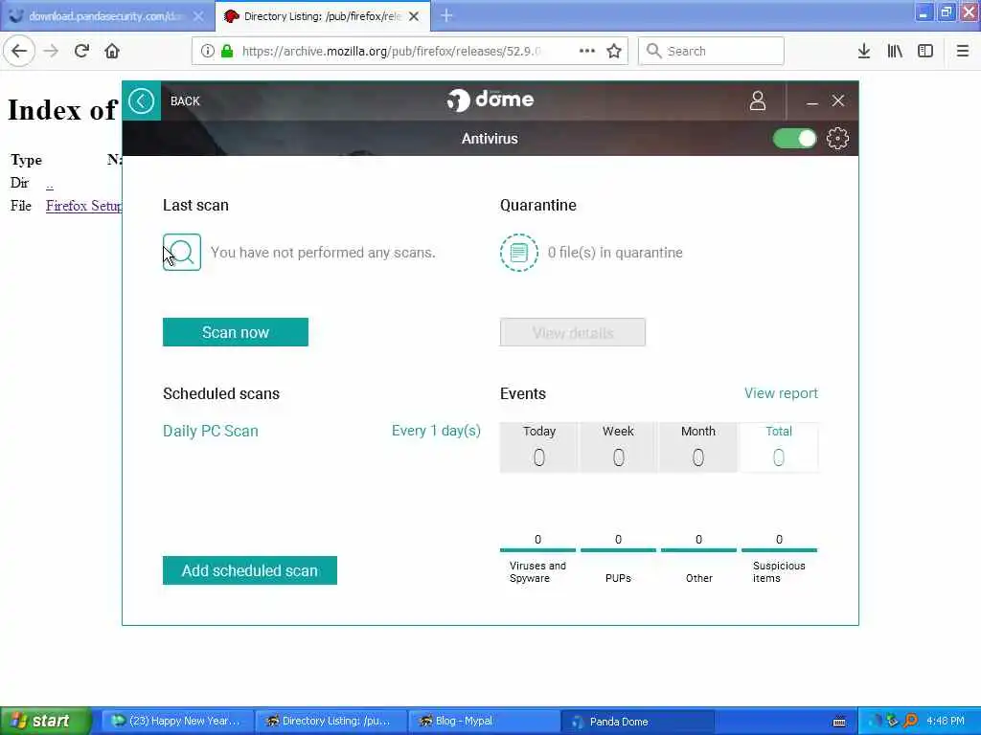
Task: Select the Total events tab
Action: pyautogui.click(x=778, y=447)
